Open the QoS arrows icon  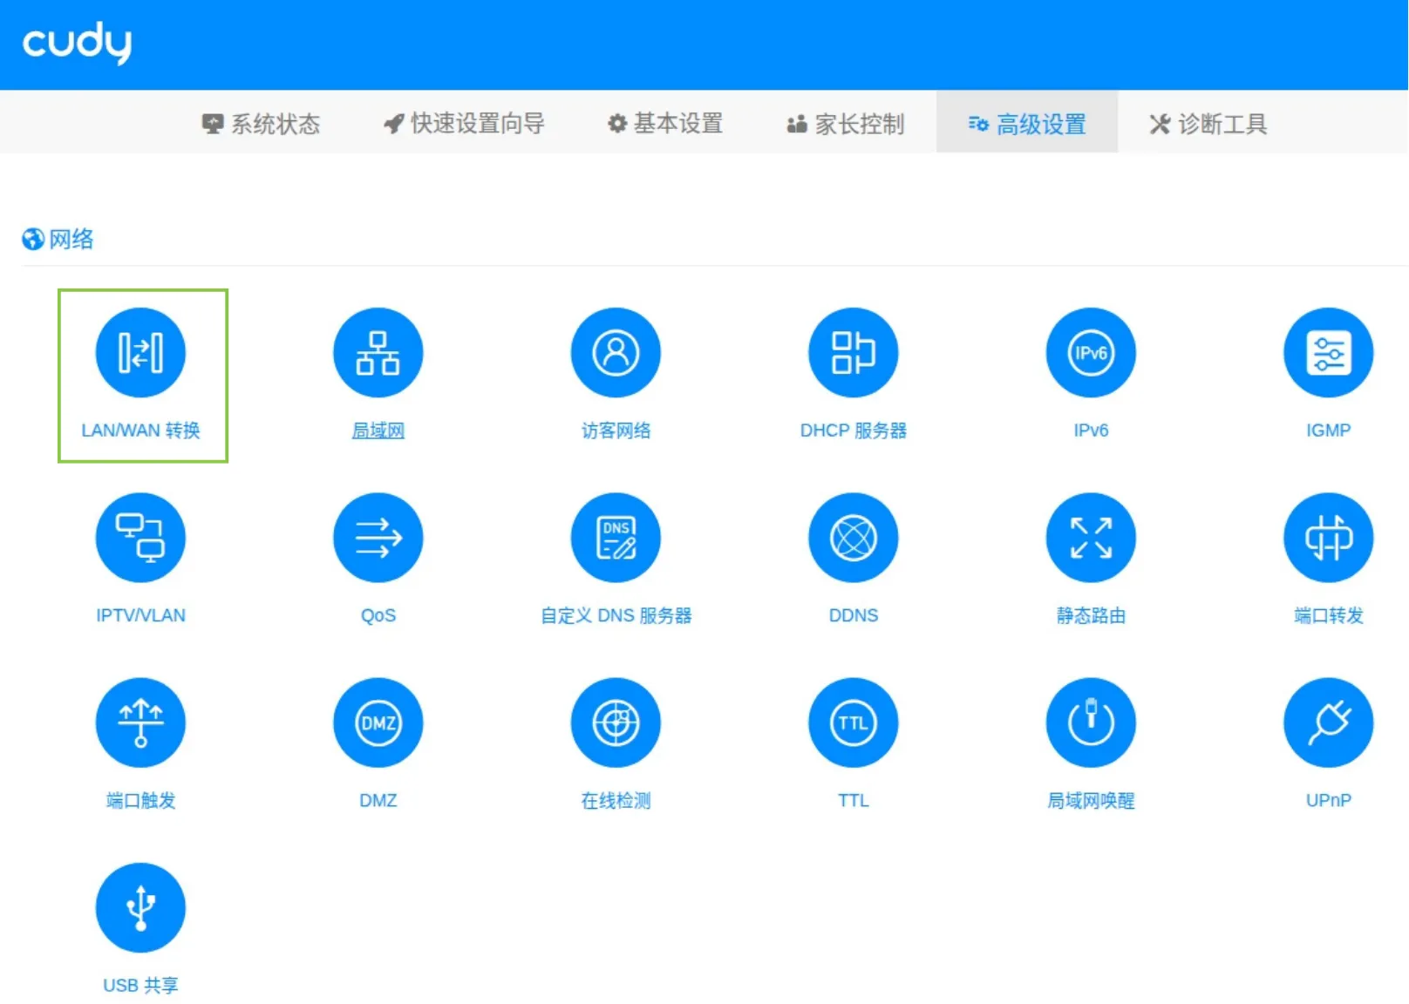point(378,538)
